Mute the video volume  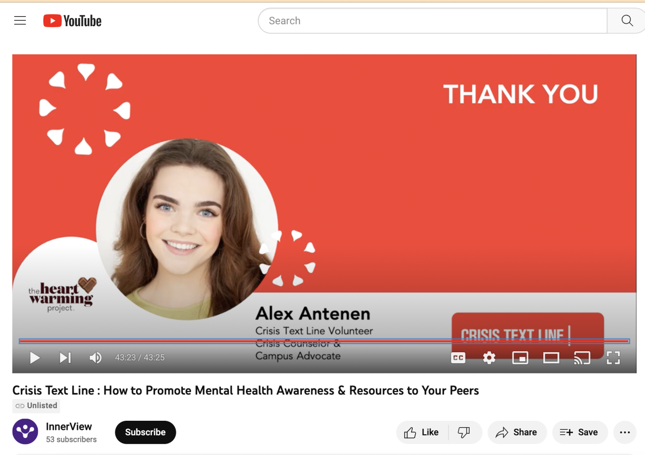pyautogui.click(x=95, y=358)
